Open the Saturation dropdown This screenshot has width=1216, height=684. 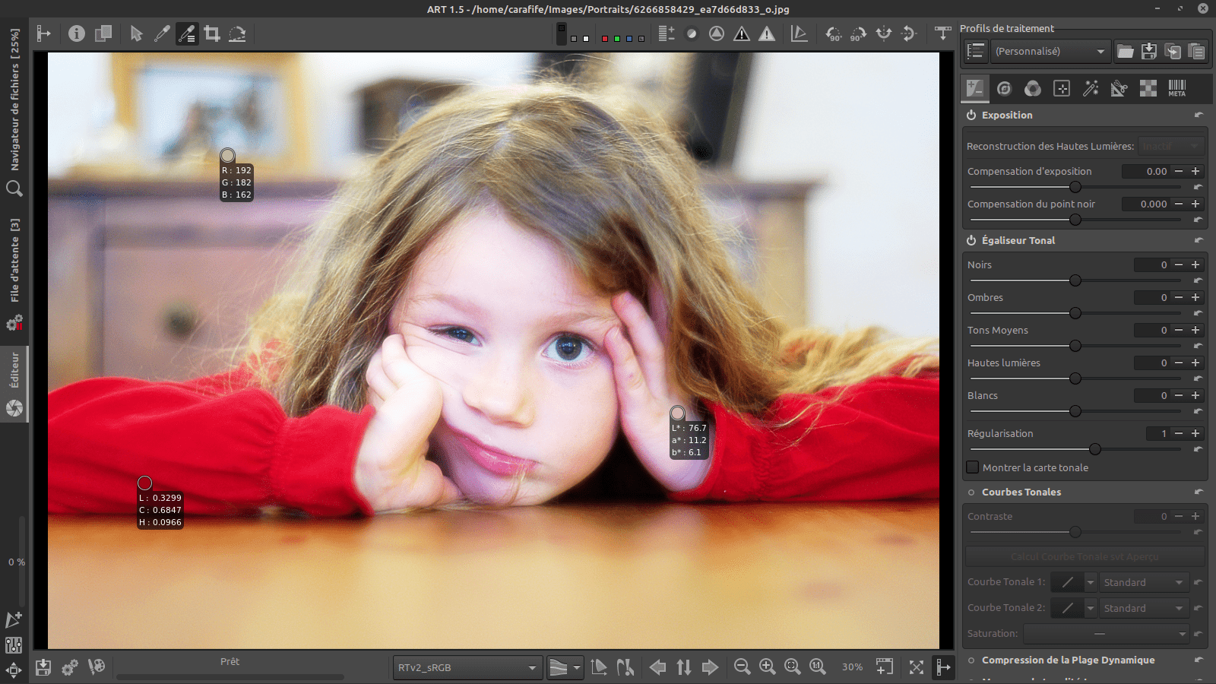[x=1106, y=633]
